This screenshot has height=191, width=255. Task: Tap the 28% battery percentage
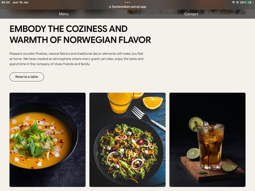point(243,2)
